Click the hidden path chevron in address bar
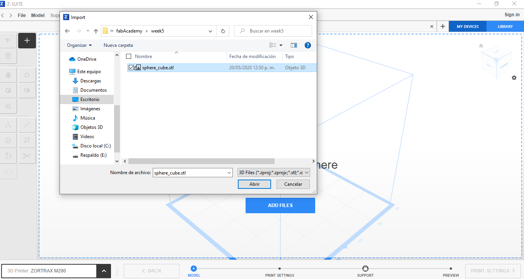Image resolution: width=524 pixels, height=279 pixels. (112, 31)
